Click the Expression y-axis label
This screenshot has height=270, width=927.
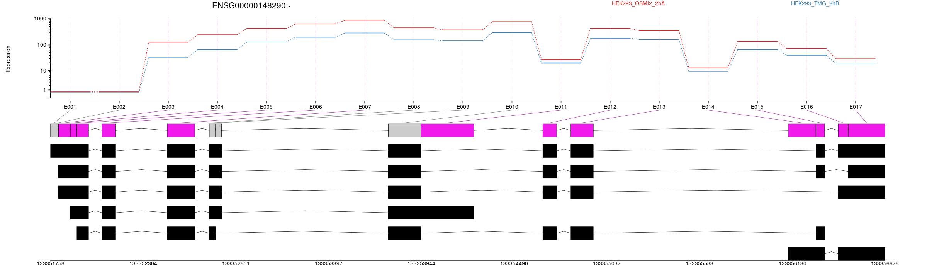coord(8,59)
